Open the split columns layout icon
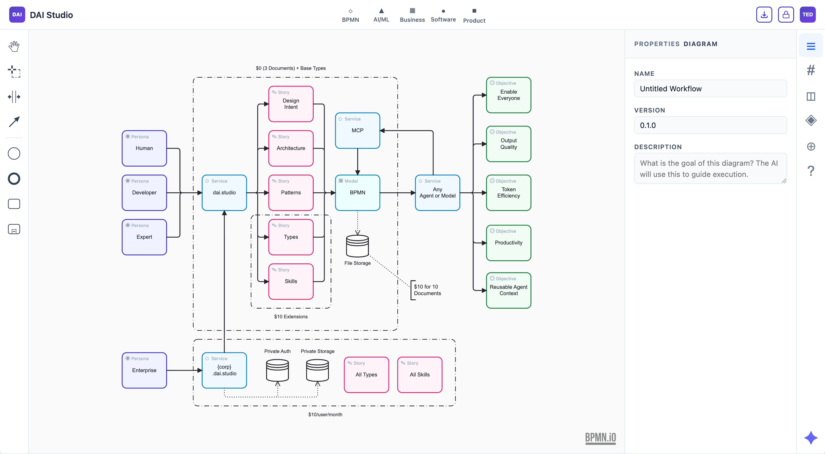Image resolution: width=825 pixels, height=454 pixels. point(811,96)
